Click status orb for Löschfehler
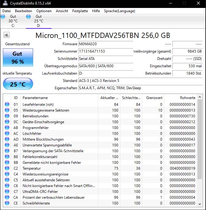 tap(7, 133)
